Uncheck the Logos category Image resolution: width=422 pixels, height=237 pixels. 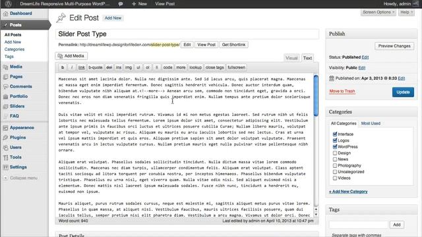(x=335, y=140)
